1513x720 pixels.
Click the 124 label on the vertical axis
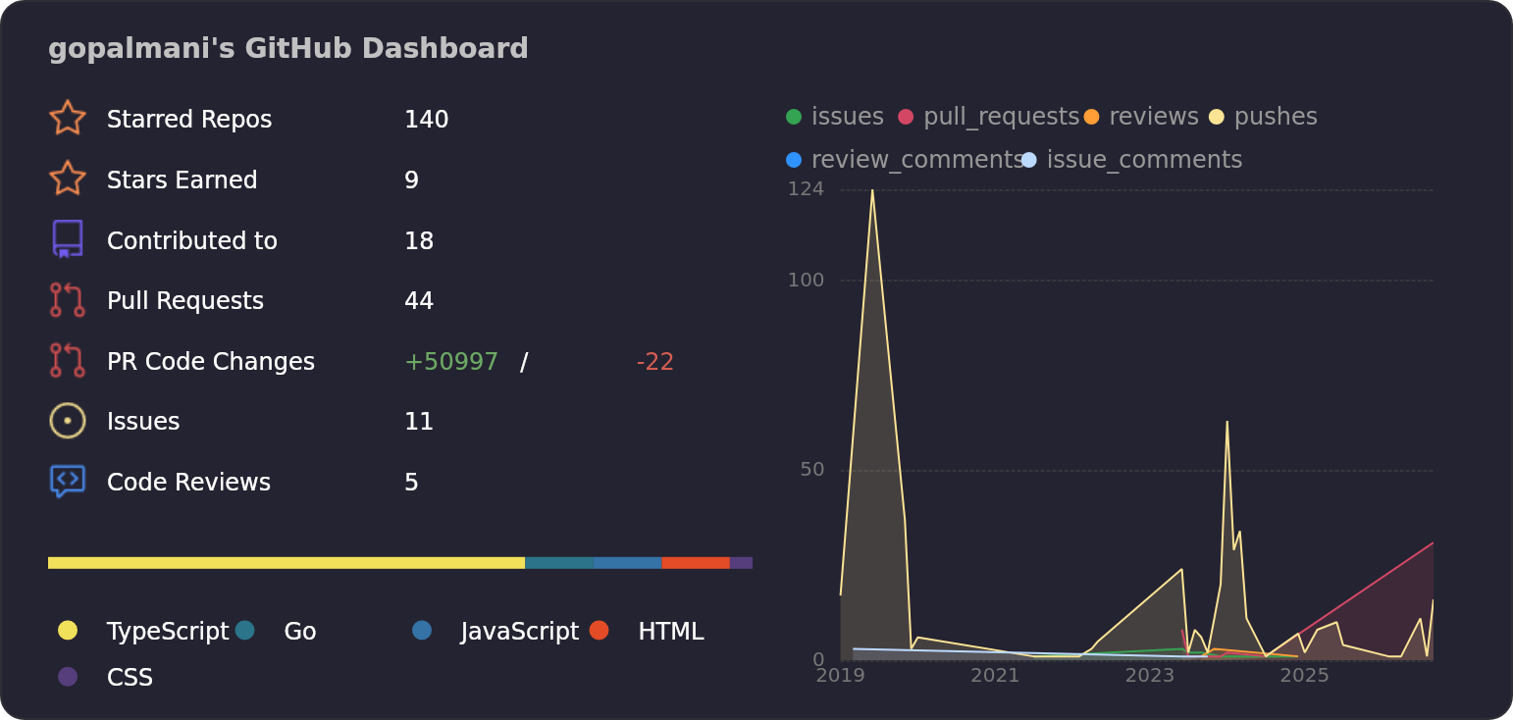coord(806,188)
